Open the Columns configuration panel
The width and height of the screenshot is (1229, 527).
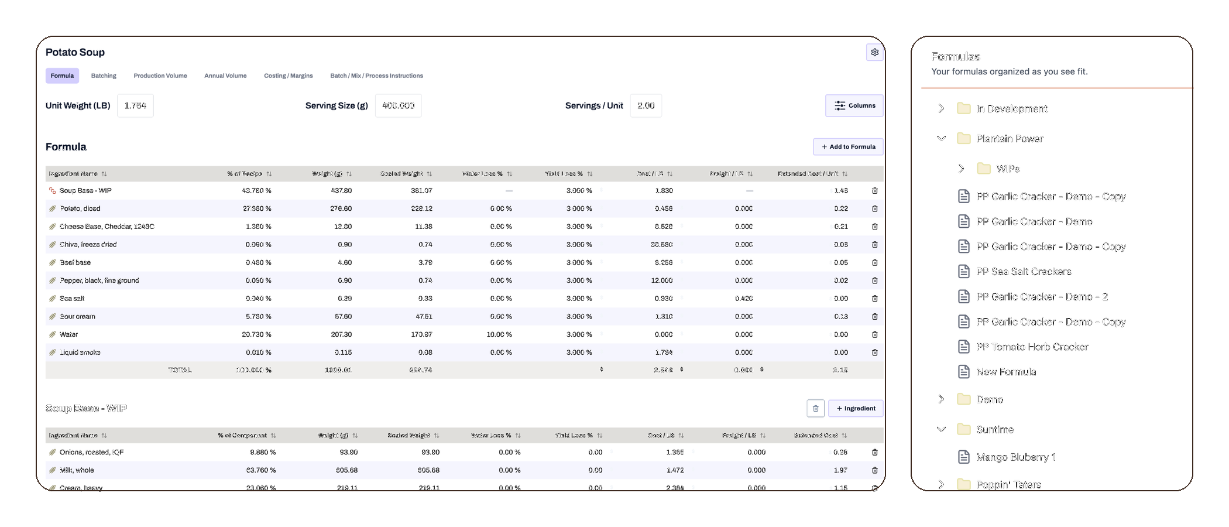[854, 105]
